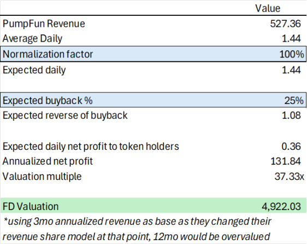The width and height of the screenshot is (307, 244).
Task: Click the Expected daily label cell
Action: (x=34, y=70)
